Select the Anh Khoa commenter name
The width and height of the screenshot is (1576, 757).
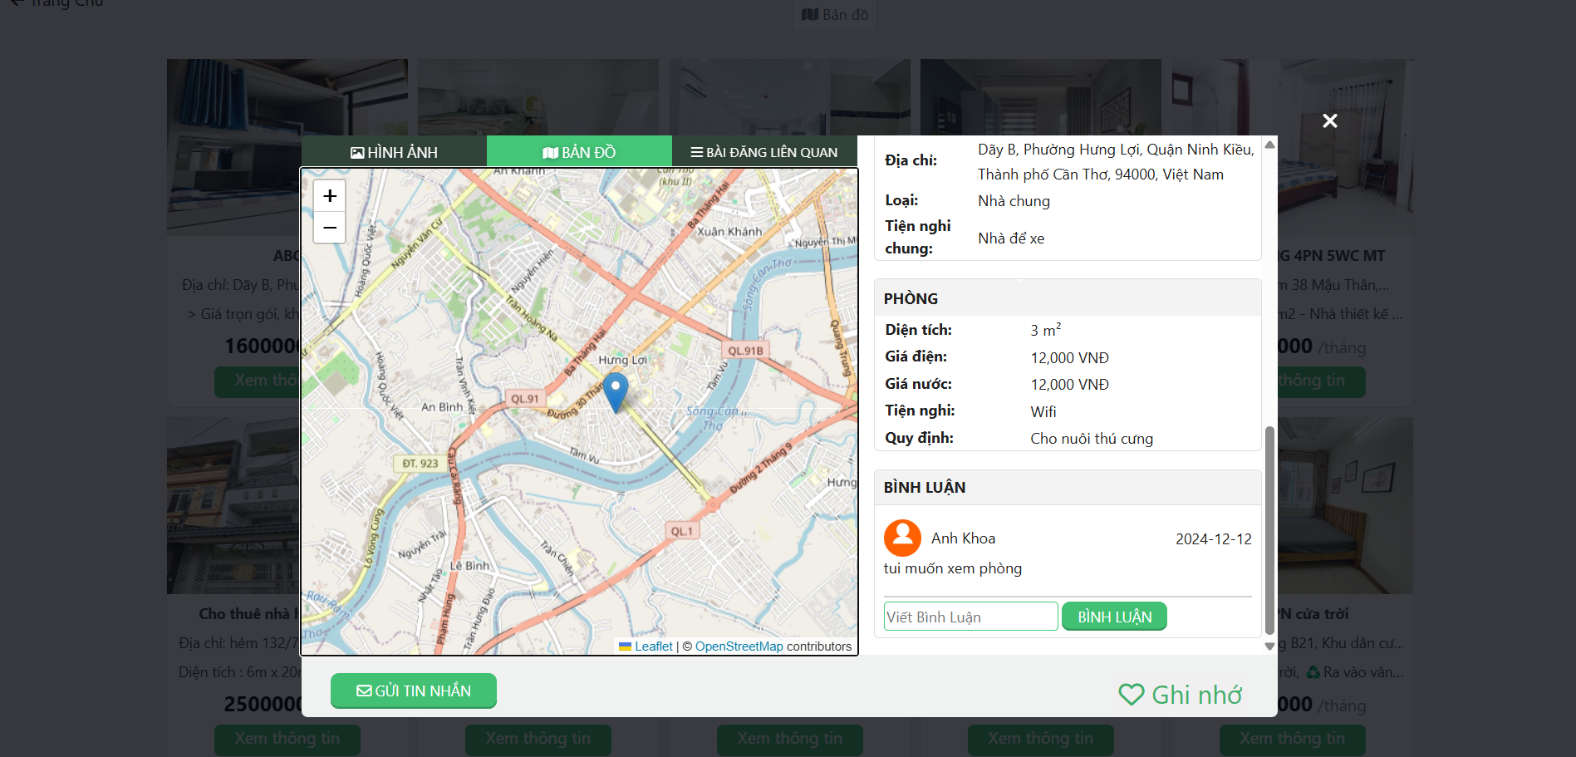(963, 538)
